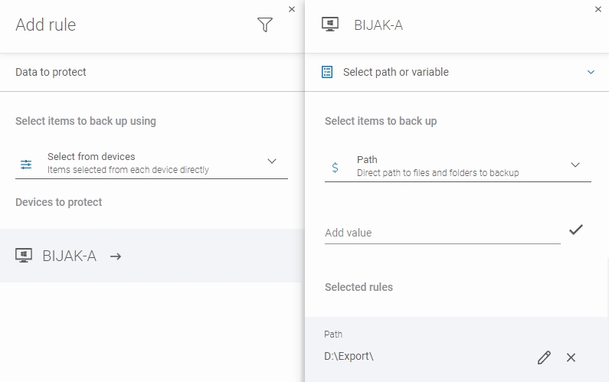Expand the Select from devices dropdown chevron

[x=271, y=162]
